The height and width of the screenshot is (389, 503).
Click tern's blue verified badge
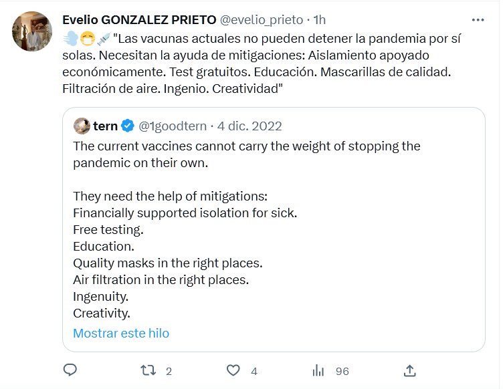128,126
